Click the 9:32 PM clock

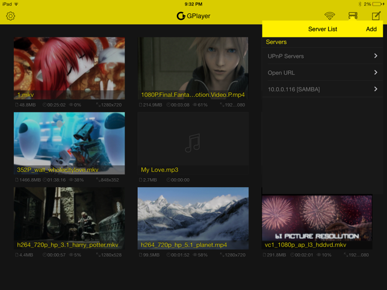193,4
